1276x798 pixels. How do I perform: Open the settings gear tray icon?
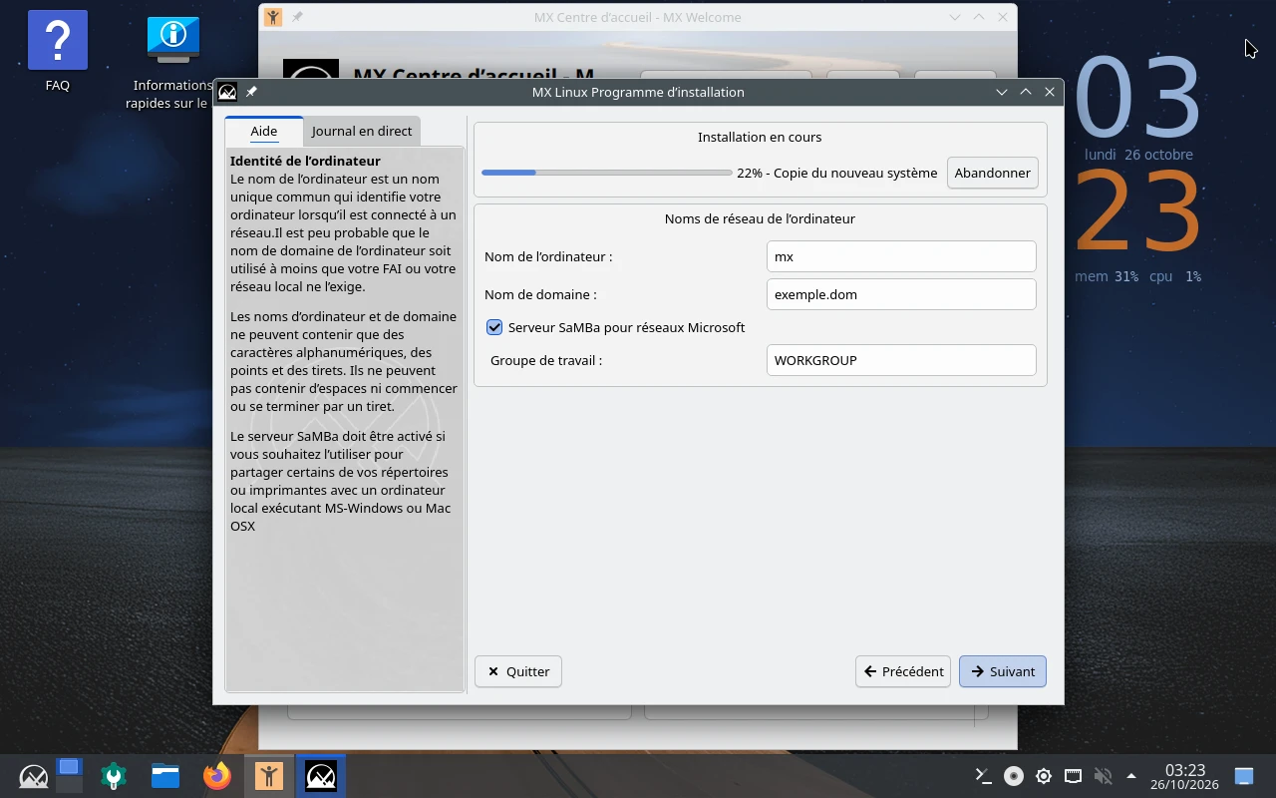[x=1044, y=776]
